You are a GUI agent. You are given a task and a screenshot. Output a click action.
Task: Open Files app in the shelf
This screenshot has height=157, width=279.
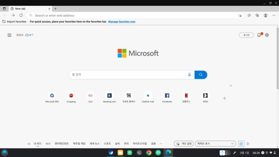pyautogui.click(x=120, y=153)
